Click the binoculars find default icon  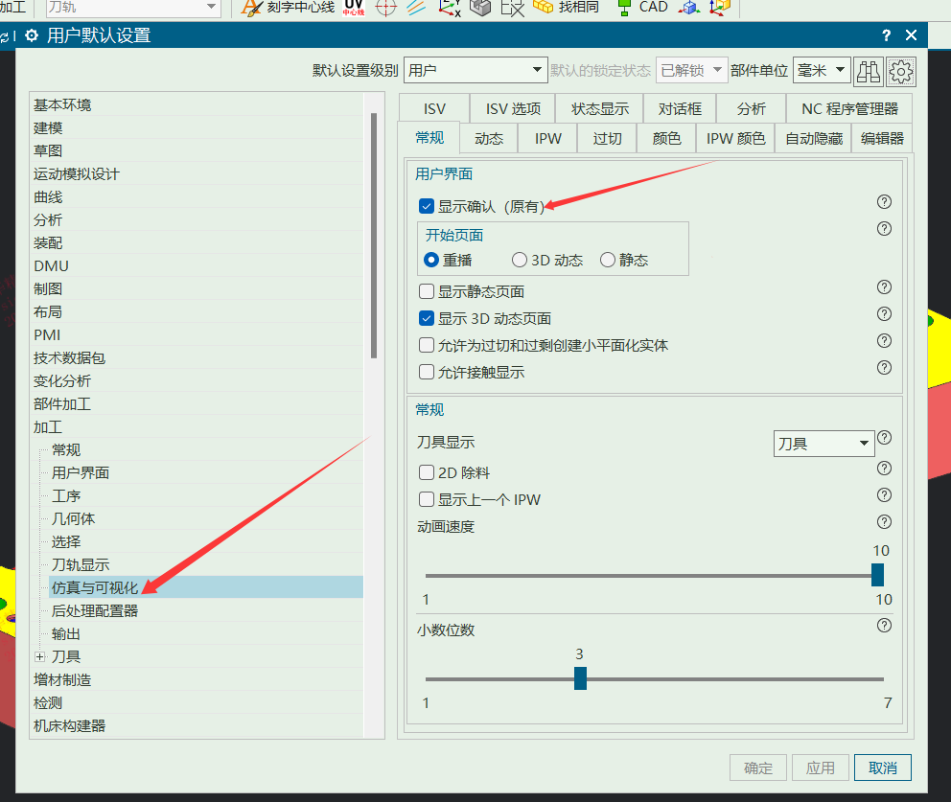(868, 72)
